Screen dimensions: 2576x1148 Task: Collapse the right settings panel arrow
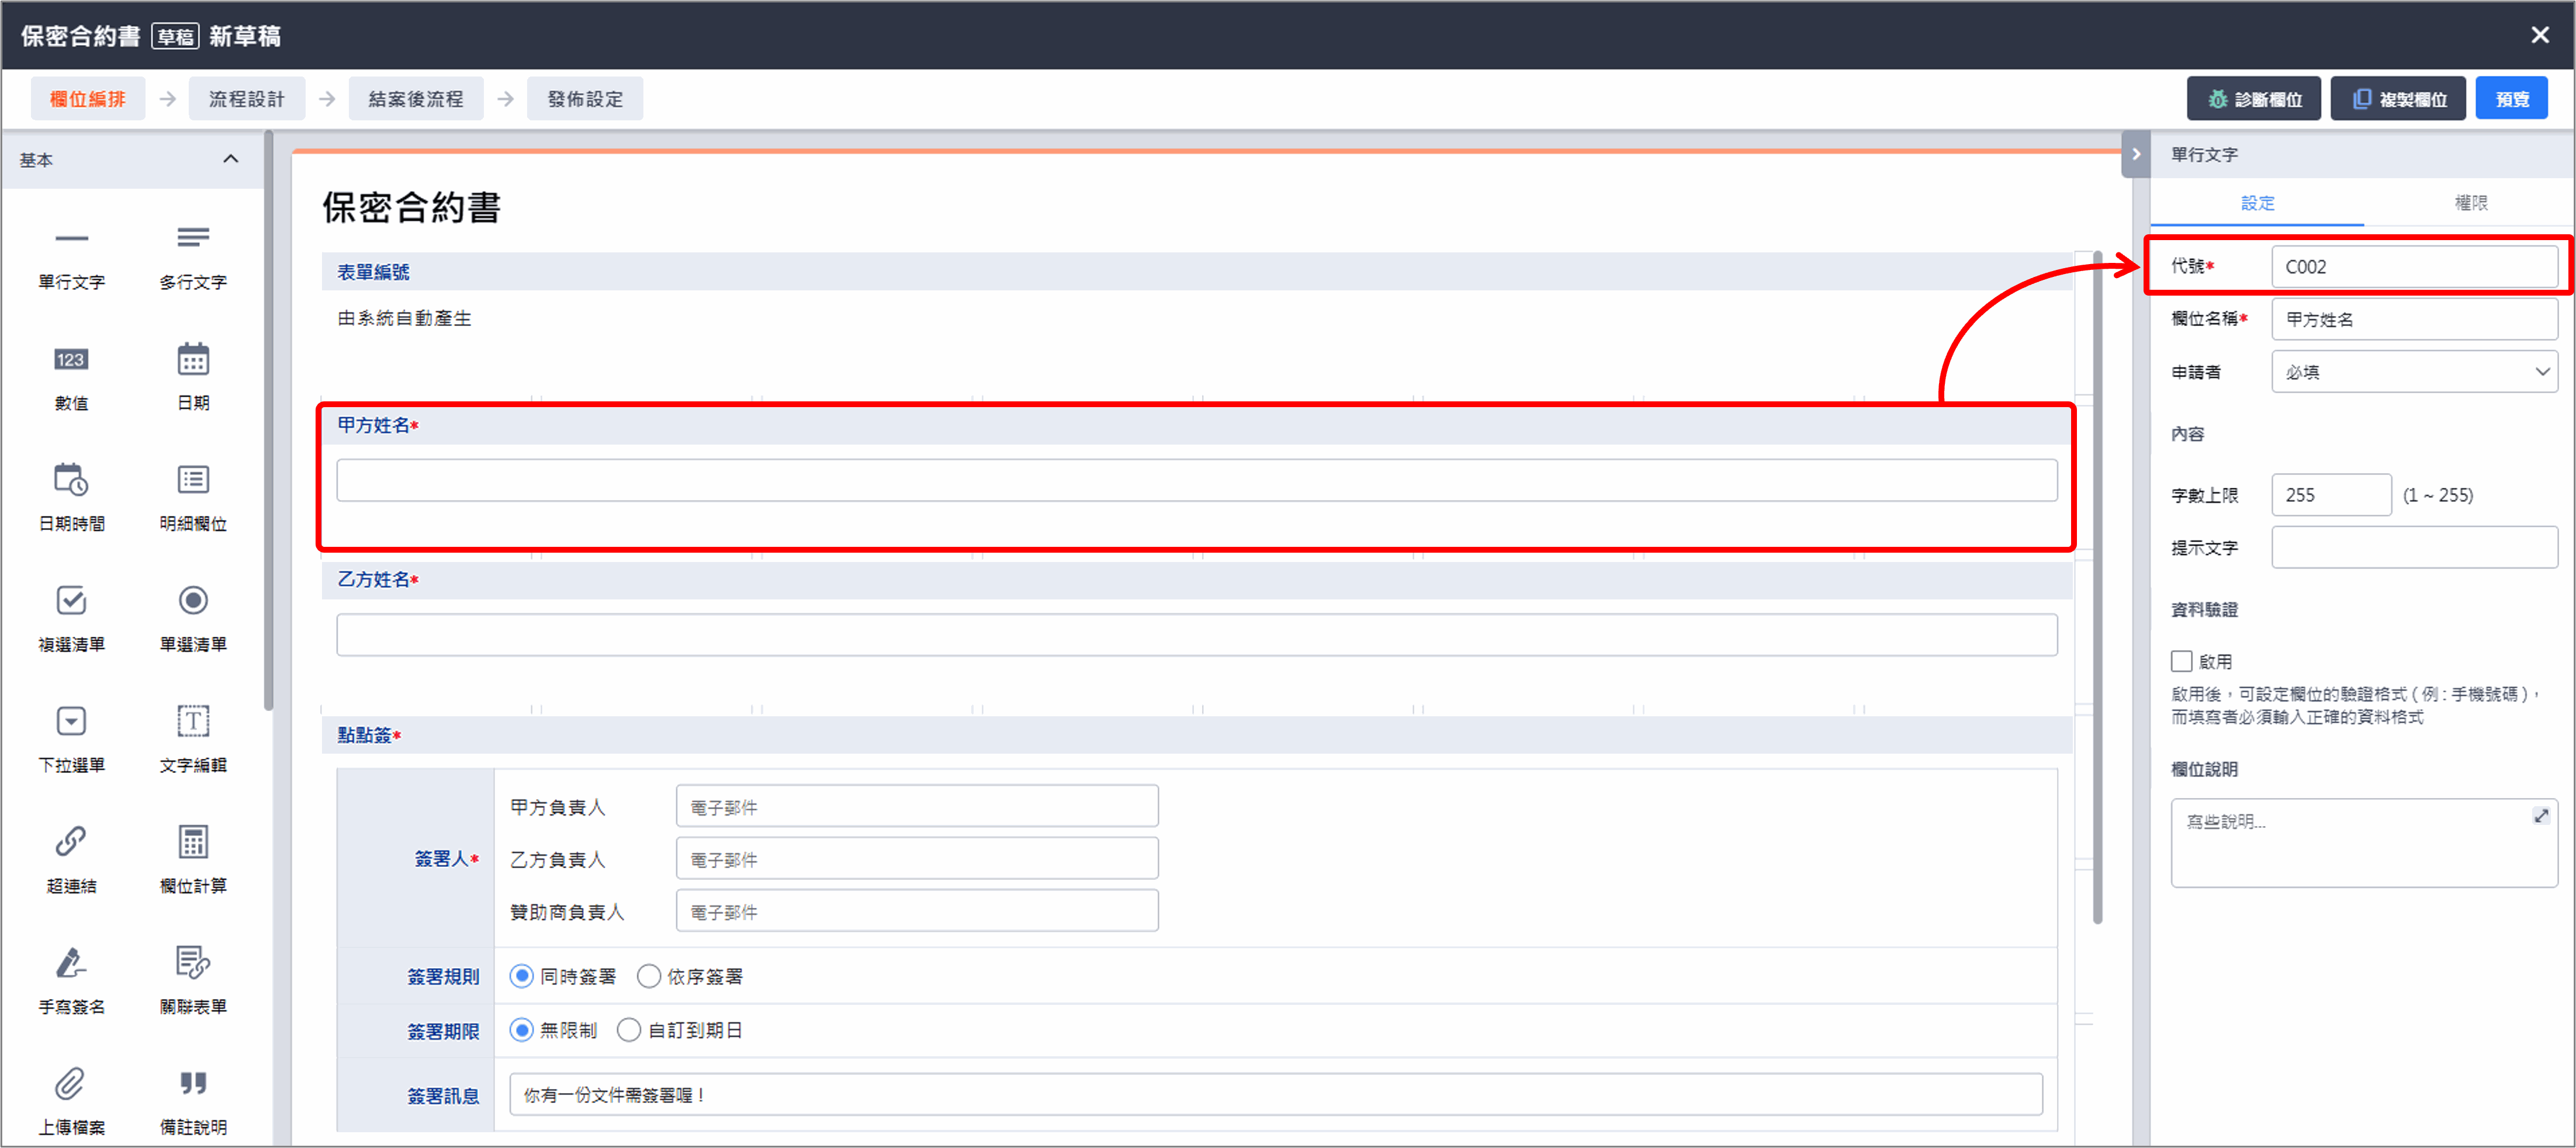coord(2136,154)
